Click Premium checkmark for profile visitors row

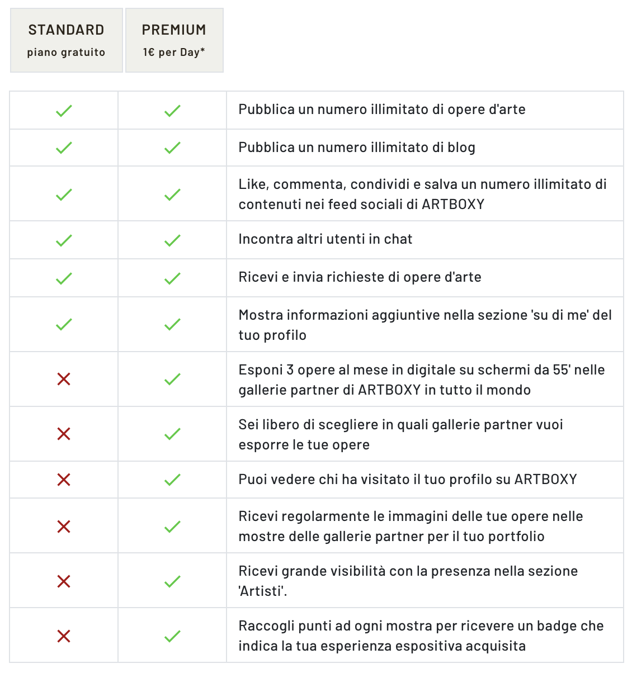[x=173, y=480]
